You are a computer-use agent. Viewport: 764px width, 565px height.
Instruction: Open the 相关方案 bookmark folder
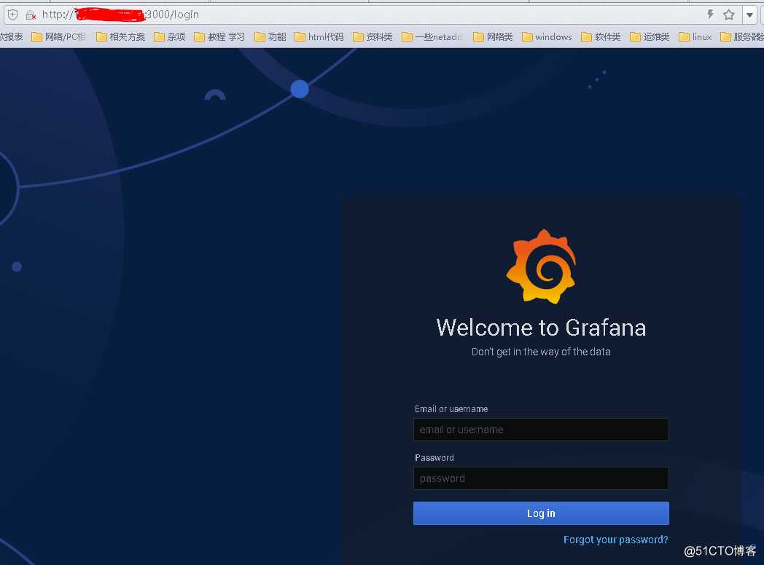(120, 36)
